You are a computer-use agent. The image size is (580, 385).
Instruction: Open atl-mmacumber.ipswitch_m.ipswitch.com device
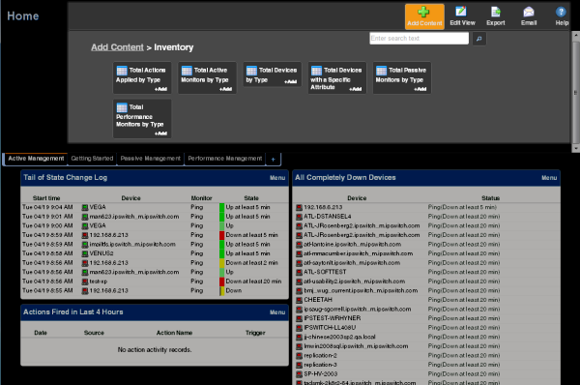point(358,253)
